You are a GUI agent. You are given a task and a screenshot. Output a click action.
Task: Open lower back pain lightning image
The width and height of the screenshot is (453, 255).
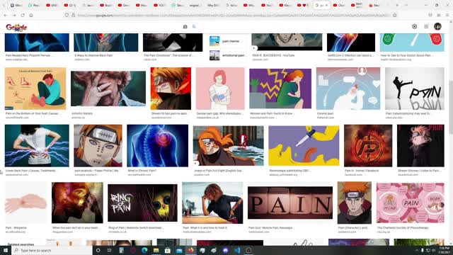point(37,146)
